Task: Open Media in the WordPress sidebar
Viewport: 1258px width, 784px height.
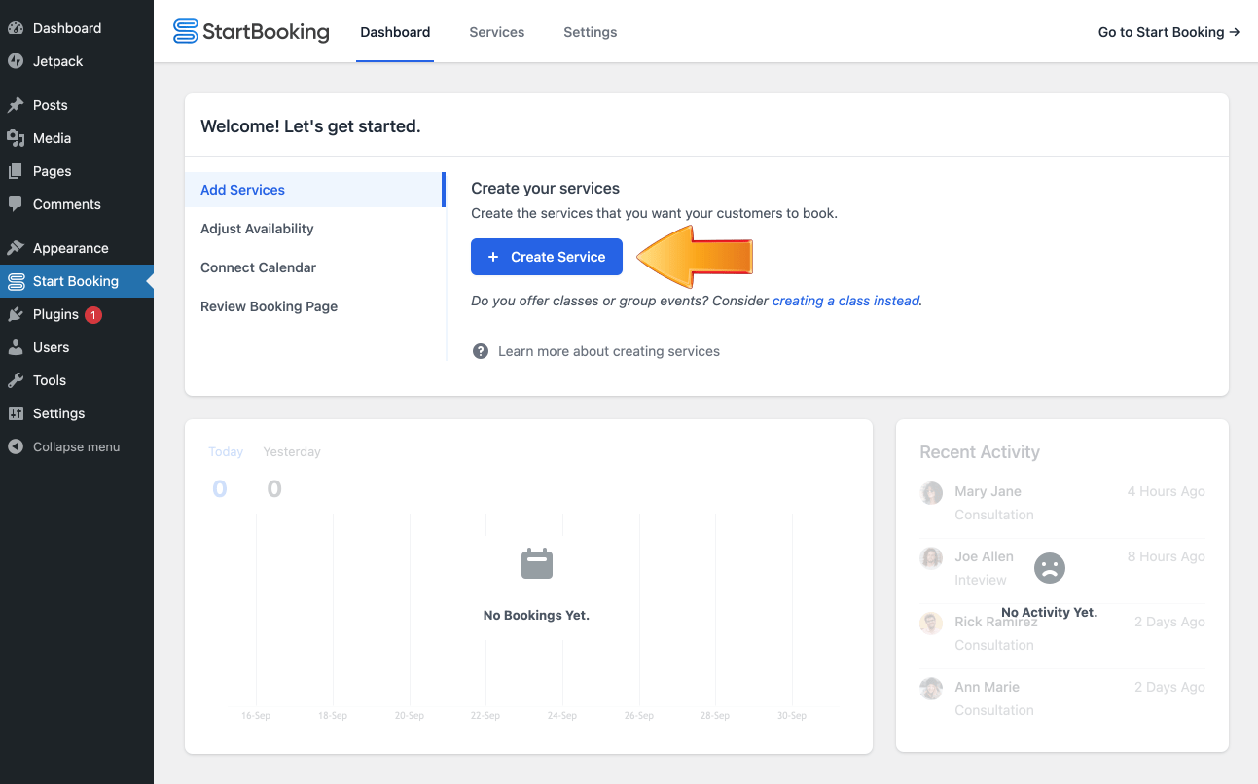Action: [53, 138]
